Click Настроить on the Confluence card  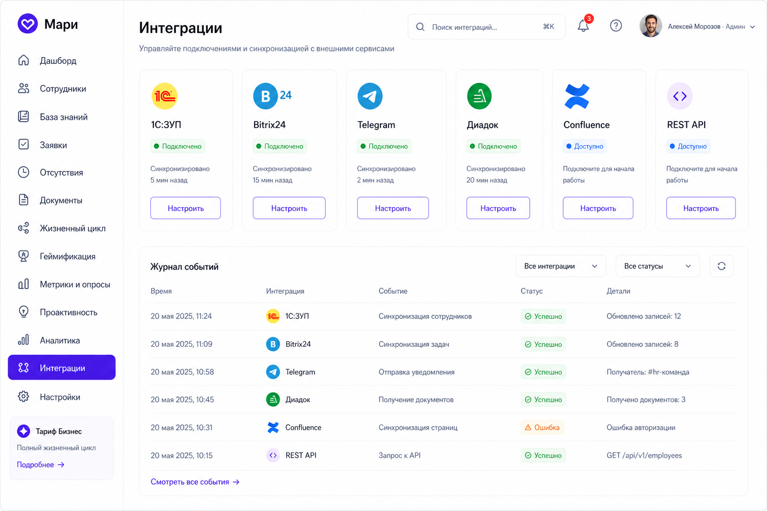point(598,208)
